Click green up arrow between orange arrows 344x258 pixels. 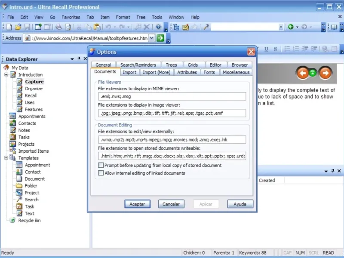pyautogui.click(x=313, y=73)
